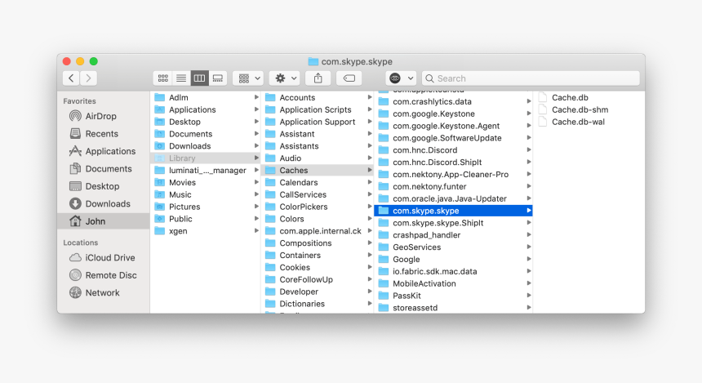Go forward with the forward arrow button
The image size is (702, 383).
[x=89, y=78]
